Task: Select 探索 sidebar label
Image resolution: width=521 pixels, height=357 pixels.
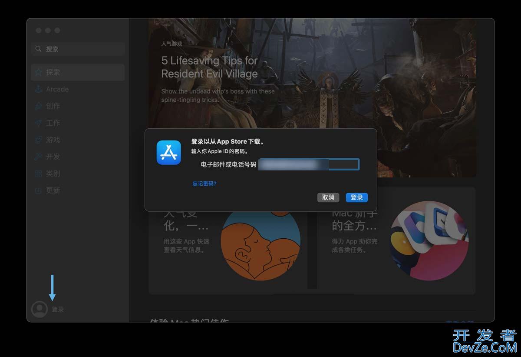Action: tap(53, 72)
